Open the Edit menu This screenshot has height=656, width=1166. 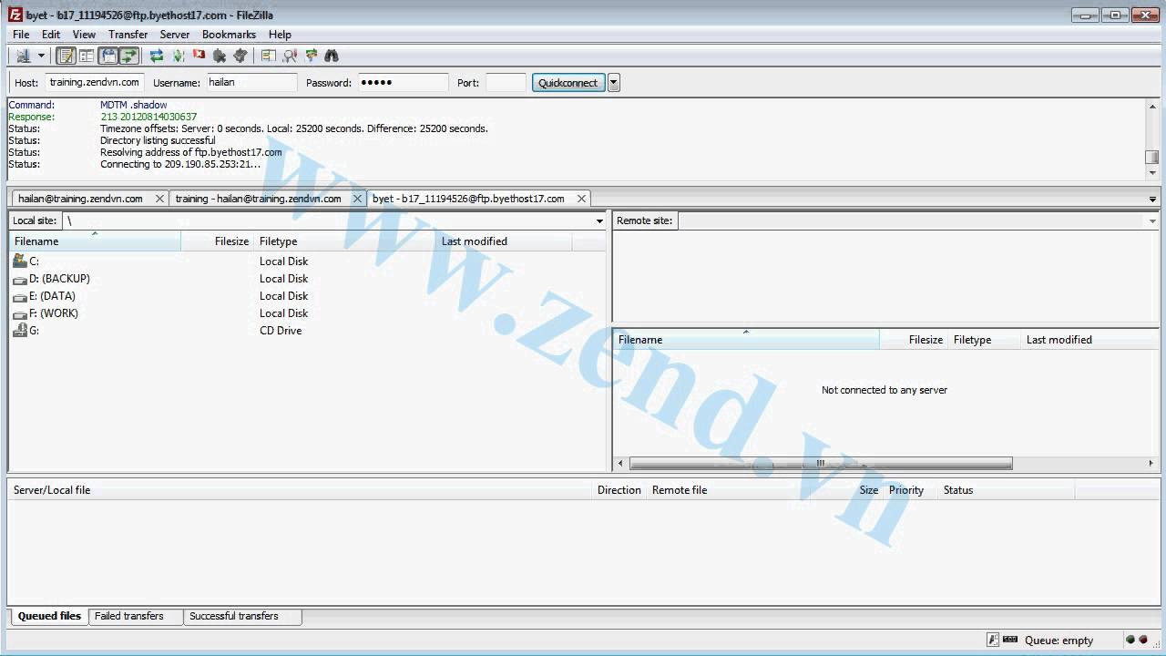click(x=51, y=35)
